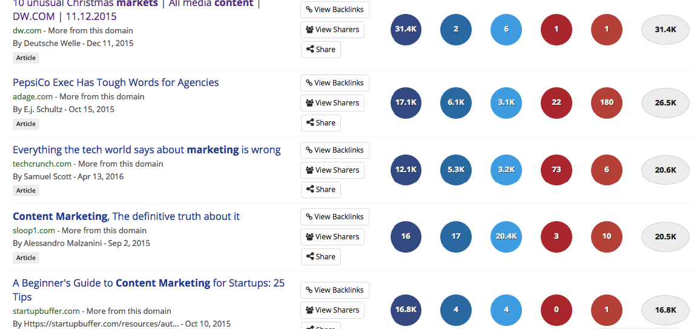
Task: Click the red circle showing 73
Action: tap(557, 170)
